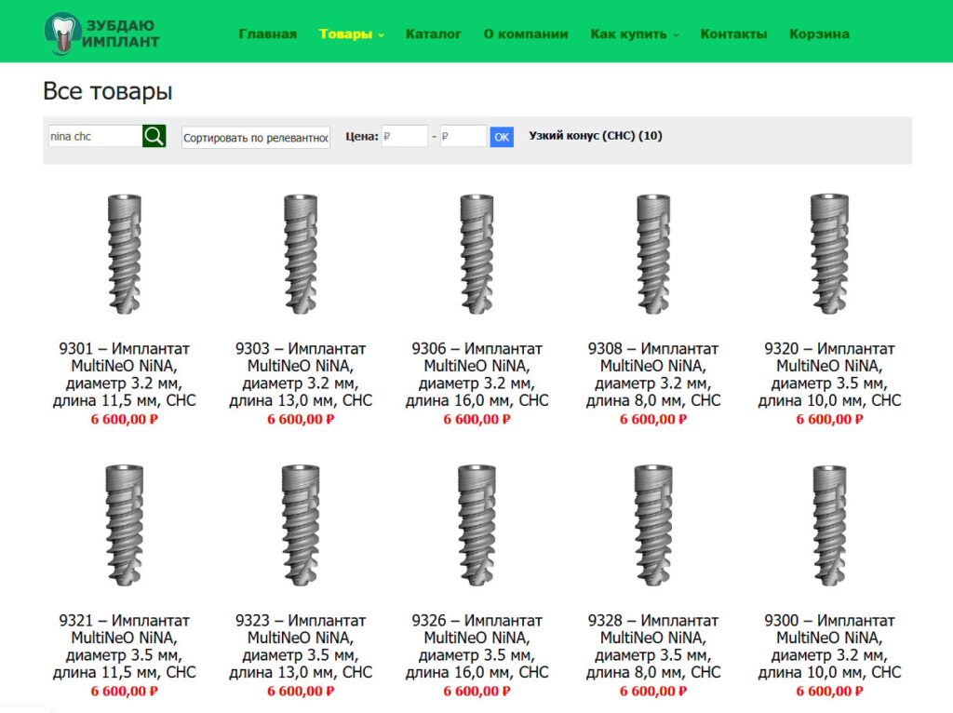Open the sort by relevance dropdown
Viewport: 953px width, 713px height.
(256, 138)
